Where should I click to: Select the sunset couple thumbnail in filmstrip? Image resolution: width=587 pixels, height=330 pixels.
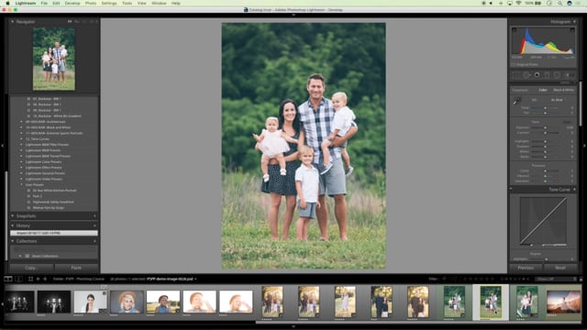point(563,302)
